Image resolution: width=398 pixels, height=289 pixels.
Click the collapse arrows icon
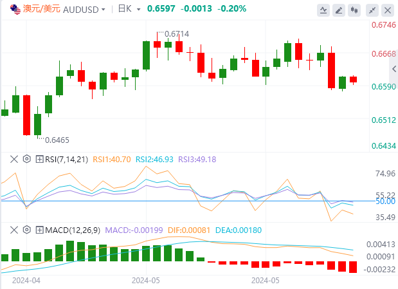pyautogui.click(x=372, y=10)
